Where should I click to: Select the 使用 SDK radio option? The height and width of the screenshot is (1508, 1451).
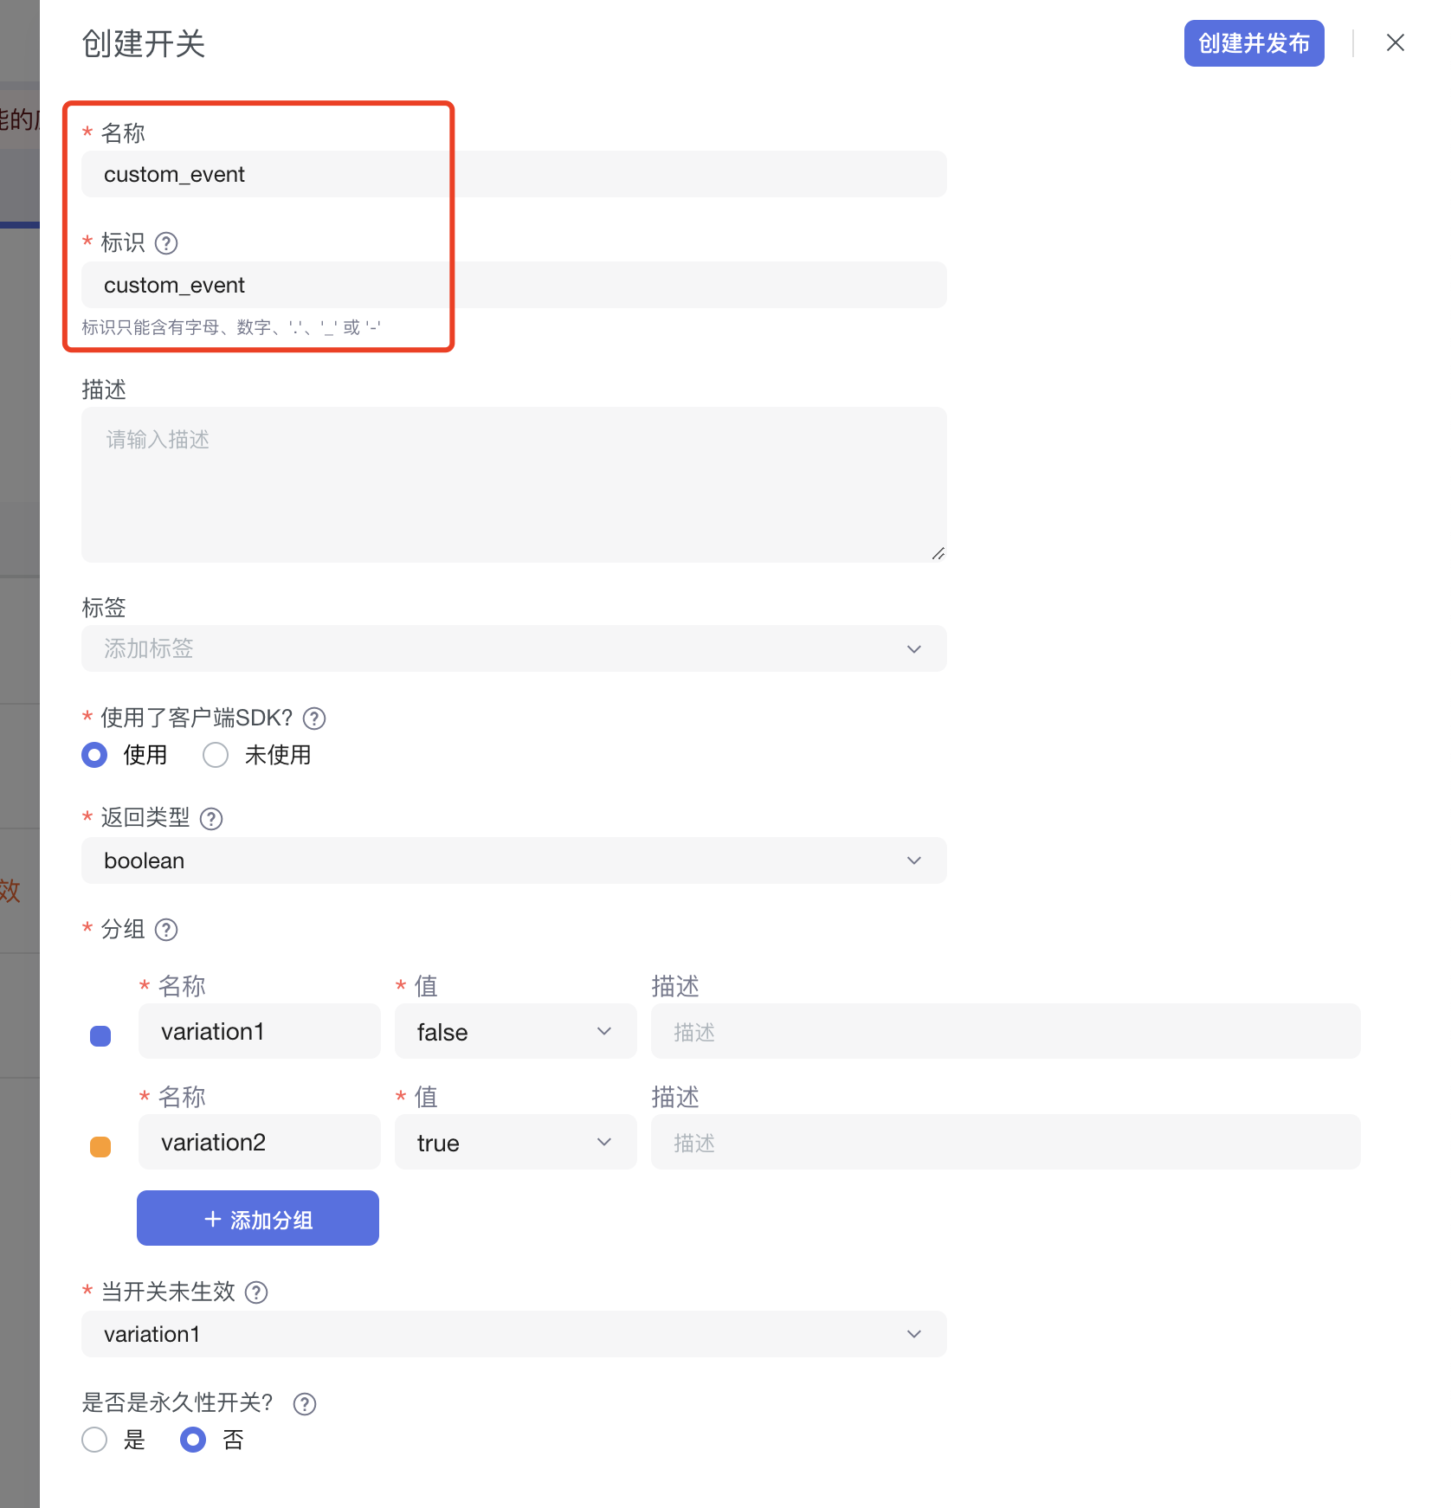94,755
